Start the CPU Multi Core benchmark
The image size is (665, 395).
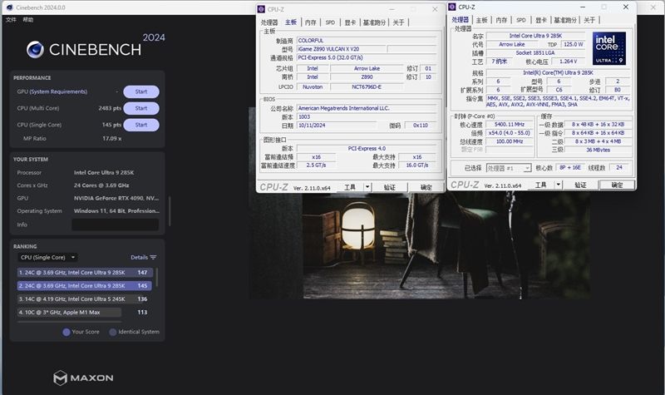point(141,108)
